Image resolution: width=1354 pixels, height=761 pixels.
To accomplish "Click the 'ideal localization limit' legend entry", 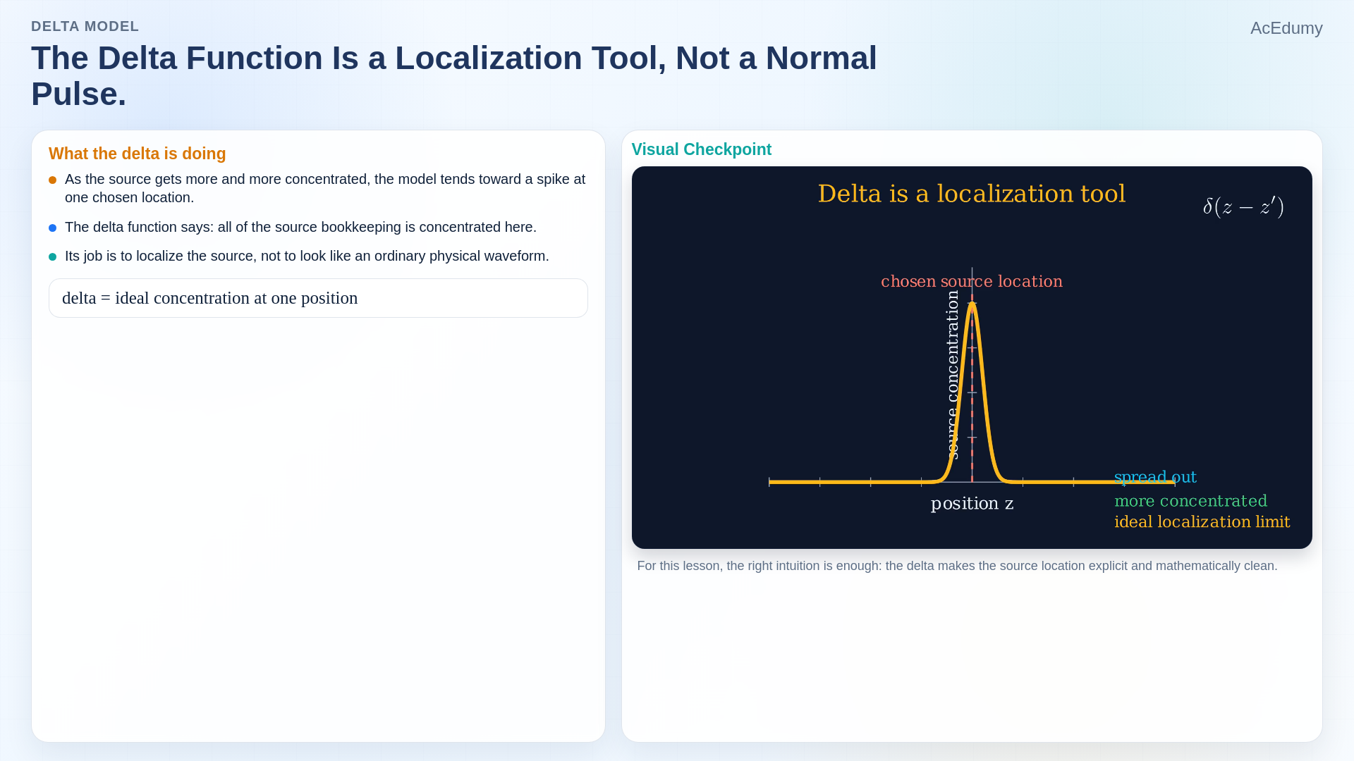I will 1202,522.
